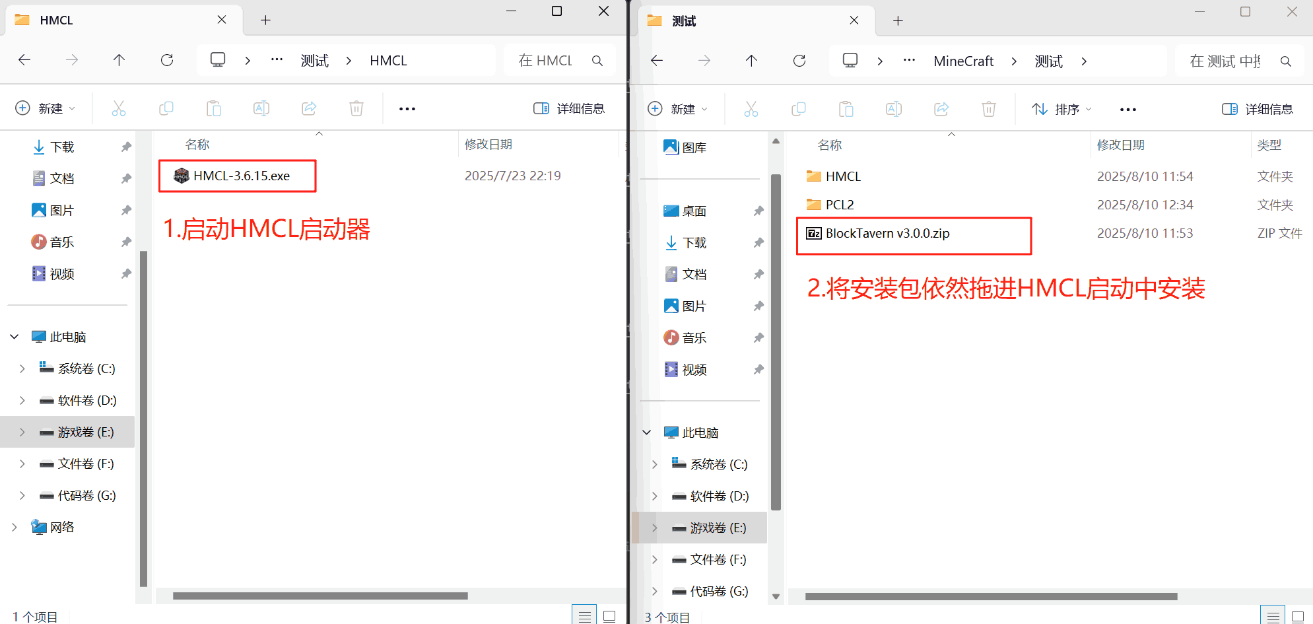Click horizontal scrollbar in HMCL window
This screenshot has width=1313, height=624.
[320, 596]
